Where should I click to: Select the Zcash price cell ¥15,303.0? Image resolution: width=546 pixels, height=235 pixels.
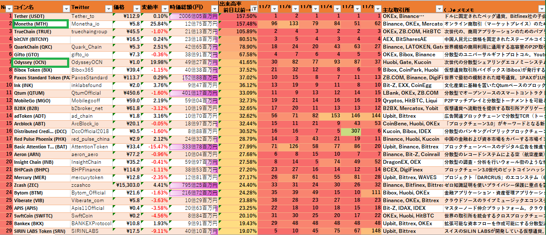pyautogui.click(x=126, y=185)
